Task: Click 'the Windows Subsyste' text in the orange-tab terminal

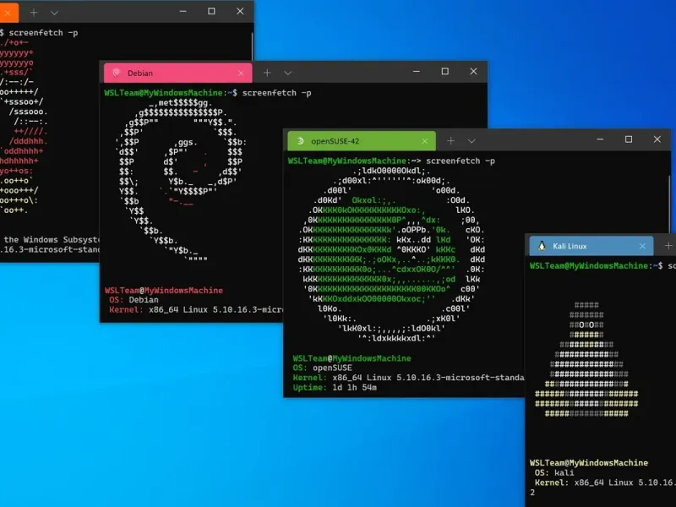Action: pos(52,240)
